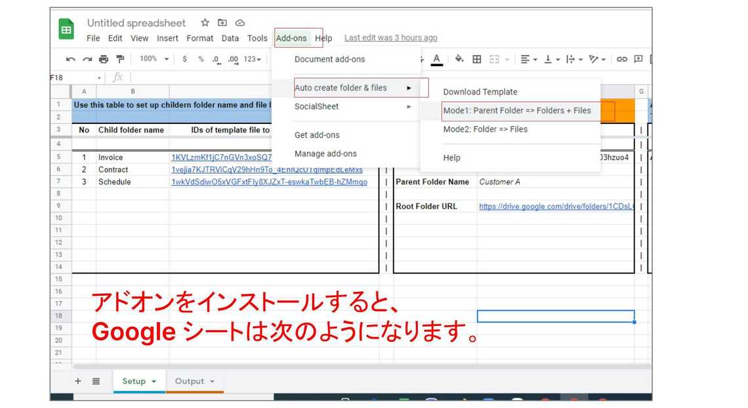The height and width of the screenshot is (408, 748).
Task: Add a new sheet with plus icon
Action: (x=77, y=381)
